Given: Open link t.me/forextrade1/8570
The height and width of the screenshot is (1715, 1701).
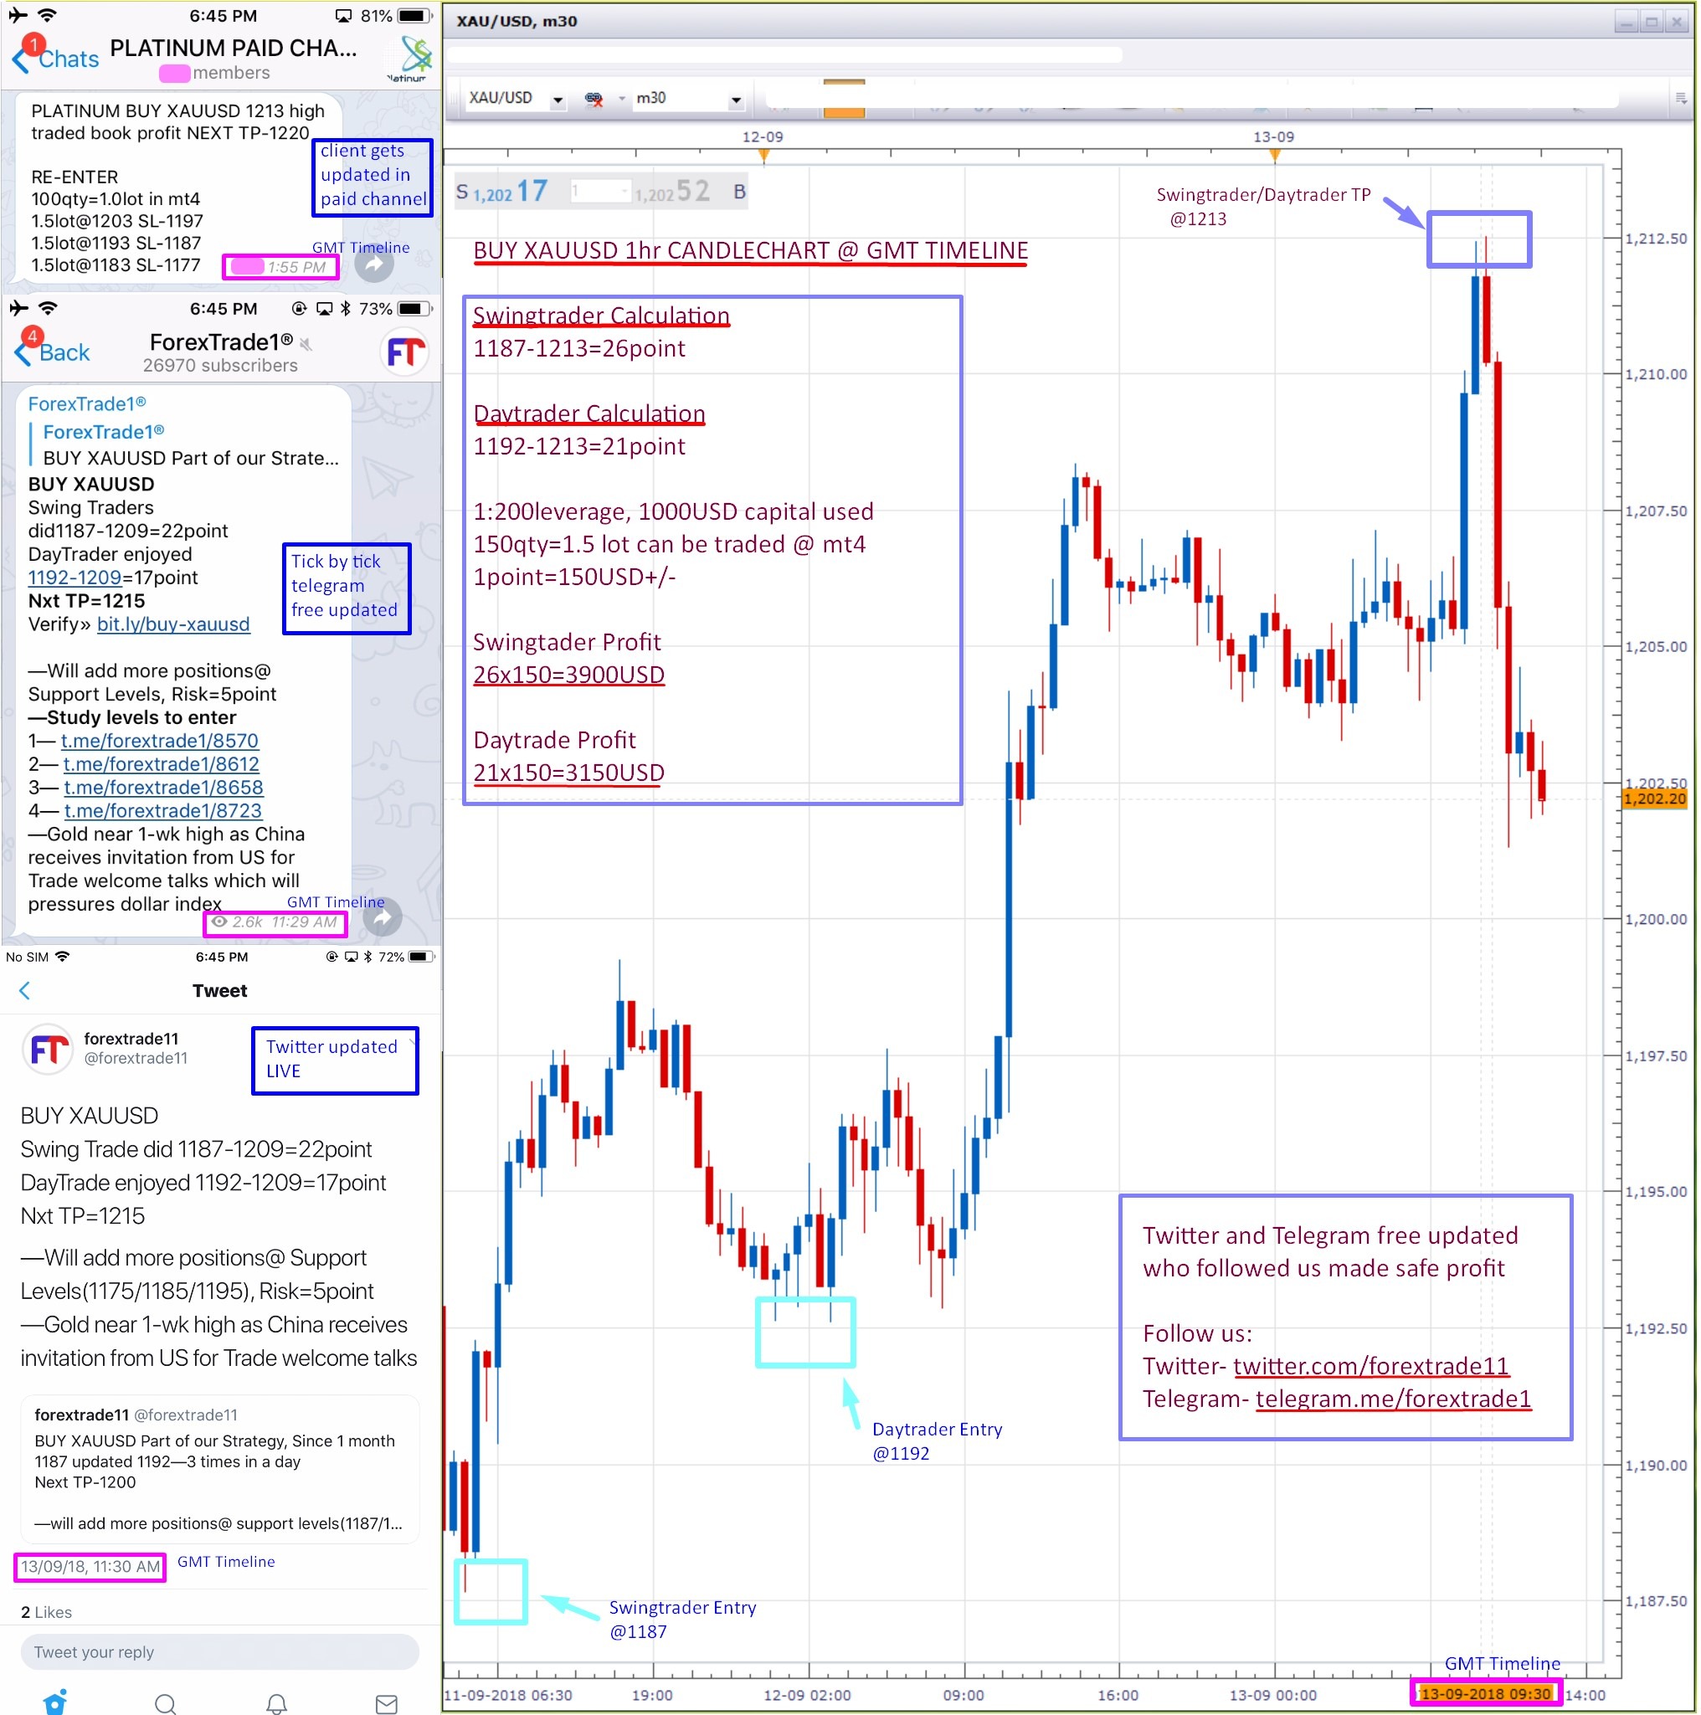Looking at the screenshot, I should [x=160, y=742].
